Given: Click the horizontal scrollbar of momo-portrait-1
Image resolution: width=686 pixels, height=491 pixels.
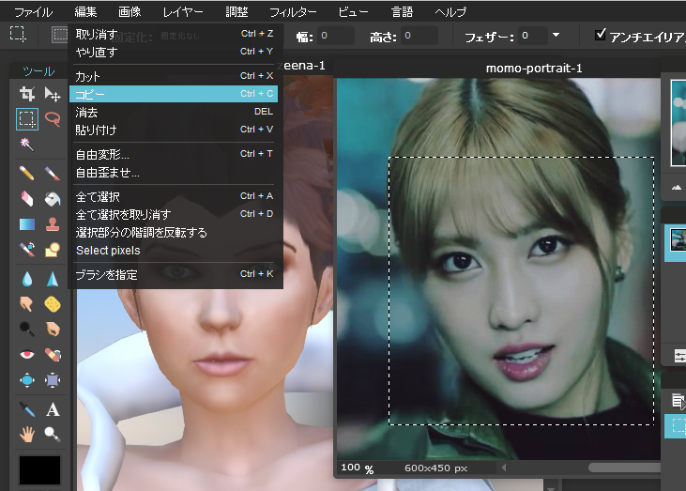Looking at the screenshot, I should pyautogui.click(x=624, y=468).
